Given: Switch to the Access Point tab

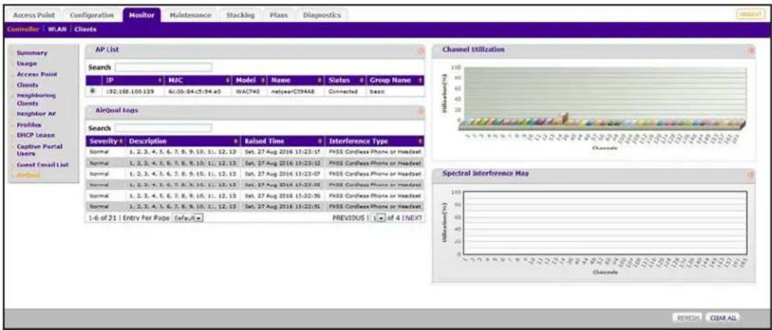Looking at the screenshot, I should pos(34,16).
